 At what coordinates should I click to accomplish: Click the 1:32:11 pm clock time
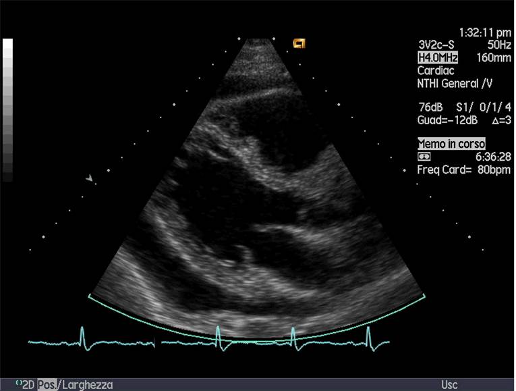coord(485,32)
